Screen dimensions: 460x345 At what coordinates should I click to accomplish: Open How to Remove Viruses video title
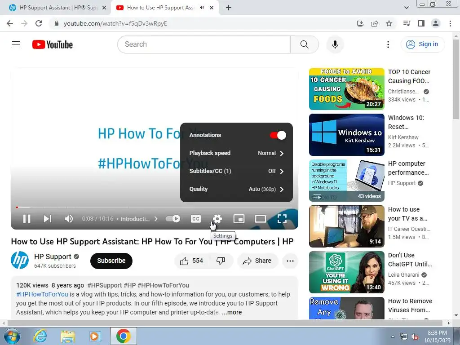[410, 305]
